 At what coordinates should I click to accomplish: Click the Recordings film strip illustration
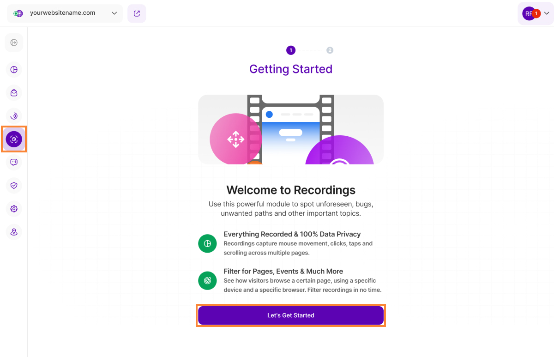[291, 129]
